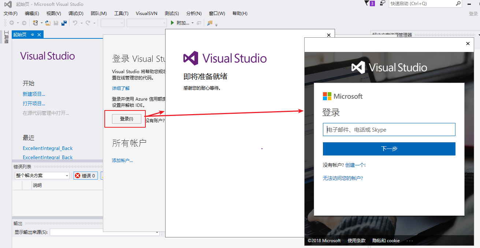Open the toolbar overflow options arrow

coord(216,25)
